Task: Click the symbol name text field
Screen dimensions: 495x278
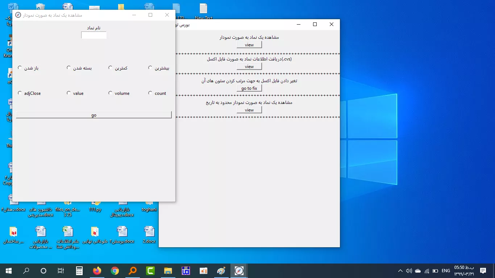Action: point(94,35)
